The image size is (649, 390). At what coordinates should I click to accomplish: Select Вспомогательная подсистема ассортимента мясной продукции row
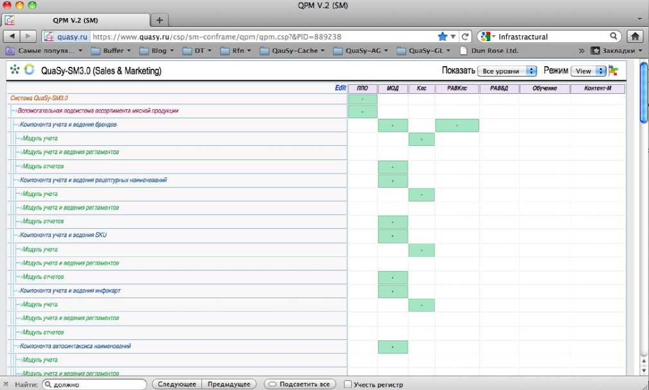[177, 111]
